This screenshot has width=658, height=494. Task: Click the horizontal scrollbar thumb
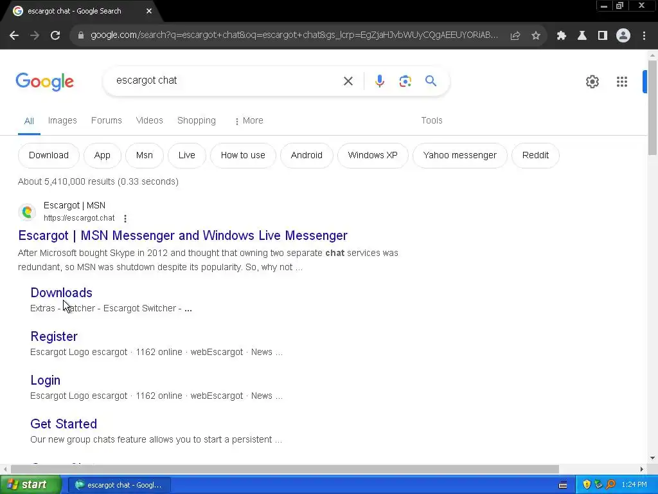pos(285,469)
